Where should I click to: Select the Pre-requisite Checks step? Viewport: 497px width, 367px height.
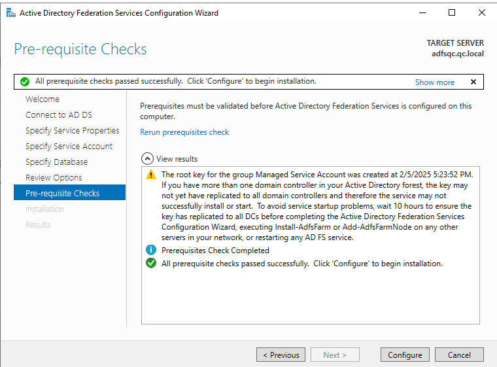[62, 193]
